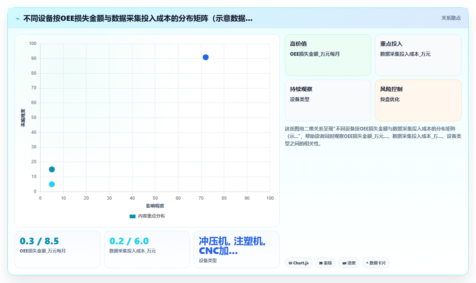Click the OEE损失金额_万元每月 label under 0.3 / 8.5
The height and width of the screenshot is (283, 476).
(43, 251)
